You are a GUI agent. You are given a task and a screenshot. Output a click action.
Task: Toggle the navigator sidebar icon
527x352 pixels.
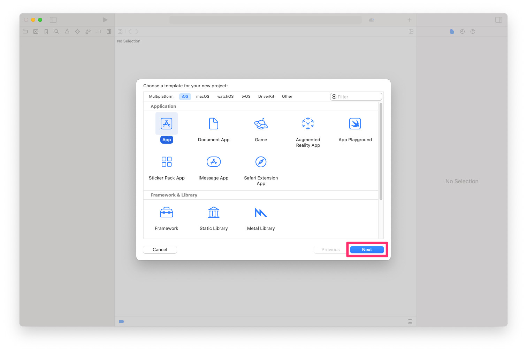53,20
